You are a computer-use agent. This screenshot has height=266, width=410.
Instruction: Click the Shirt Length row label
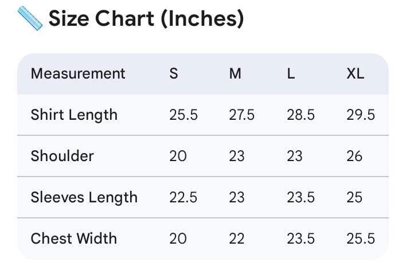click(x=74, y=115)
